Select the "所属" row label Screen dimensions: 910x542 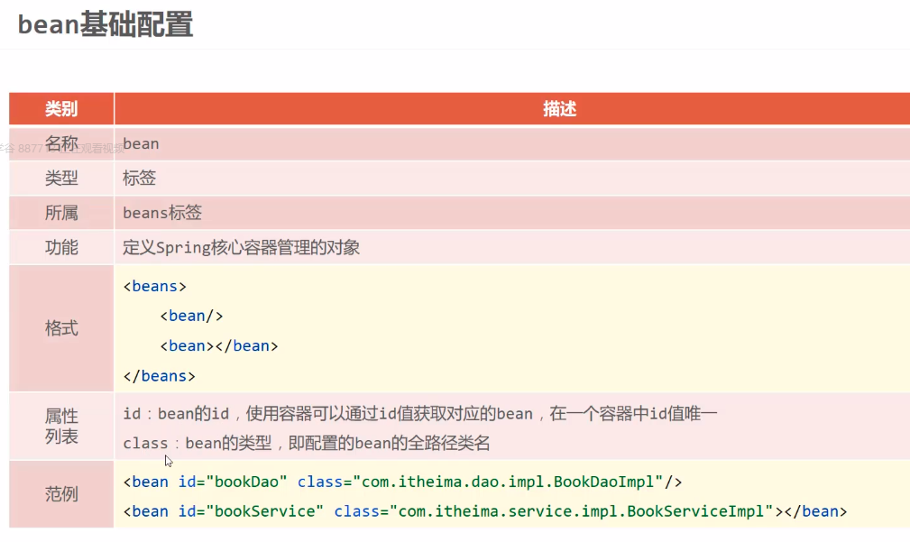tap(61, 213)
